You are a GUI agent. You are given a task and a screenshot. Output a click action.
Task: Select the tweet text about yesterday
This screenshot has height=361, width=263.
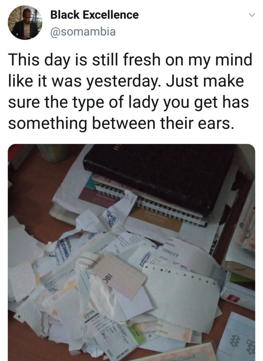pos(131,91)
